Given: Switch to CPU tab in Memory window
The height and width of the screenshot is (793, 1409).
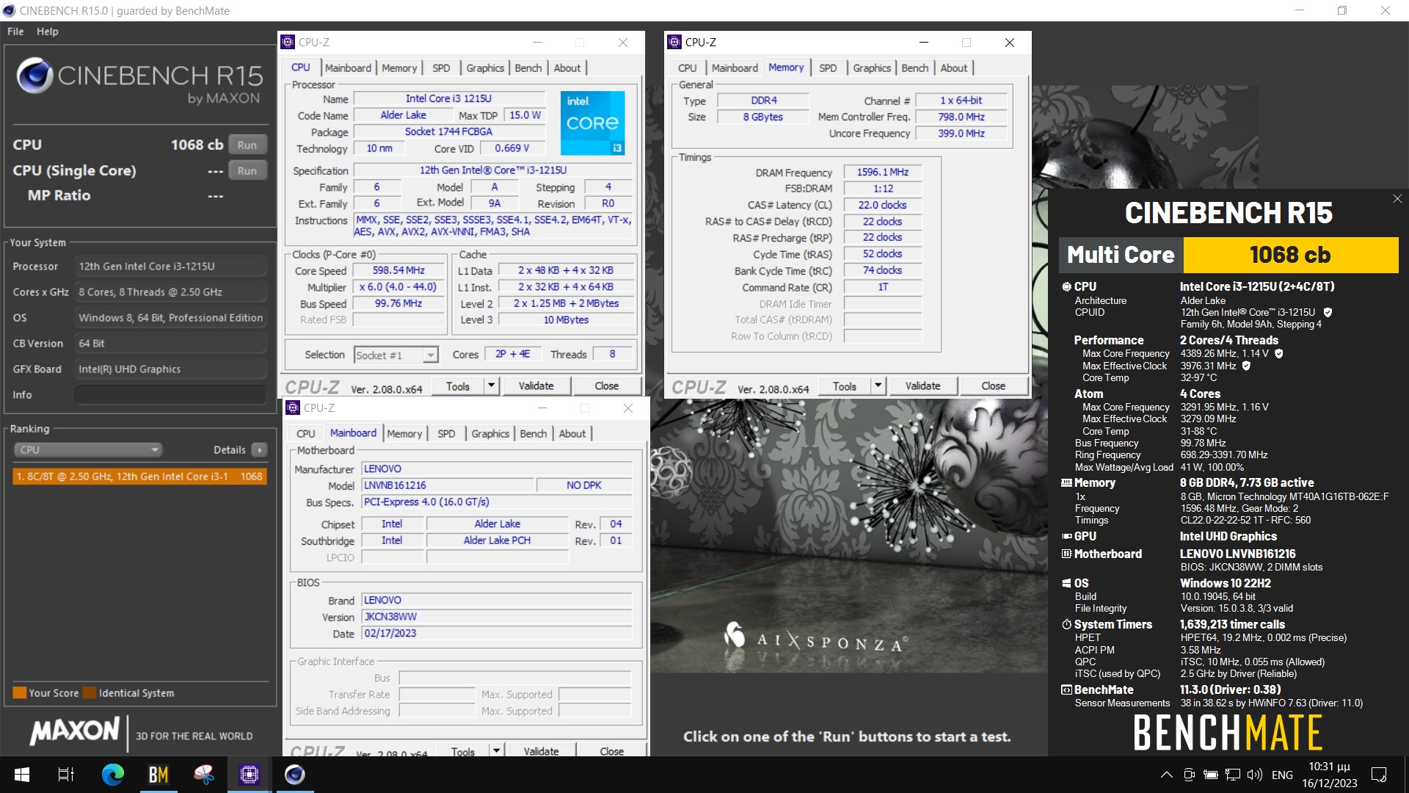Looking at the screenshot, I should point(688,68).
